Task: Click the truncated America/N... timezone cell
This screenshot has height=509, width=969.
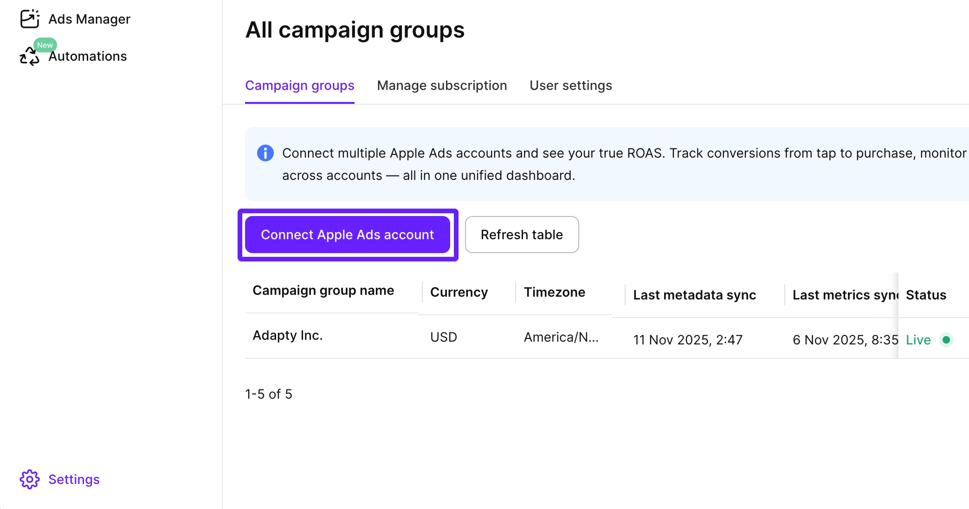Action: pos(561,337)
